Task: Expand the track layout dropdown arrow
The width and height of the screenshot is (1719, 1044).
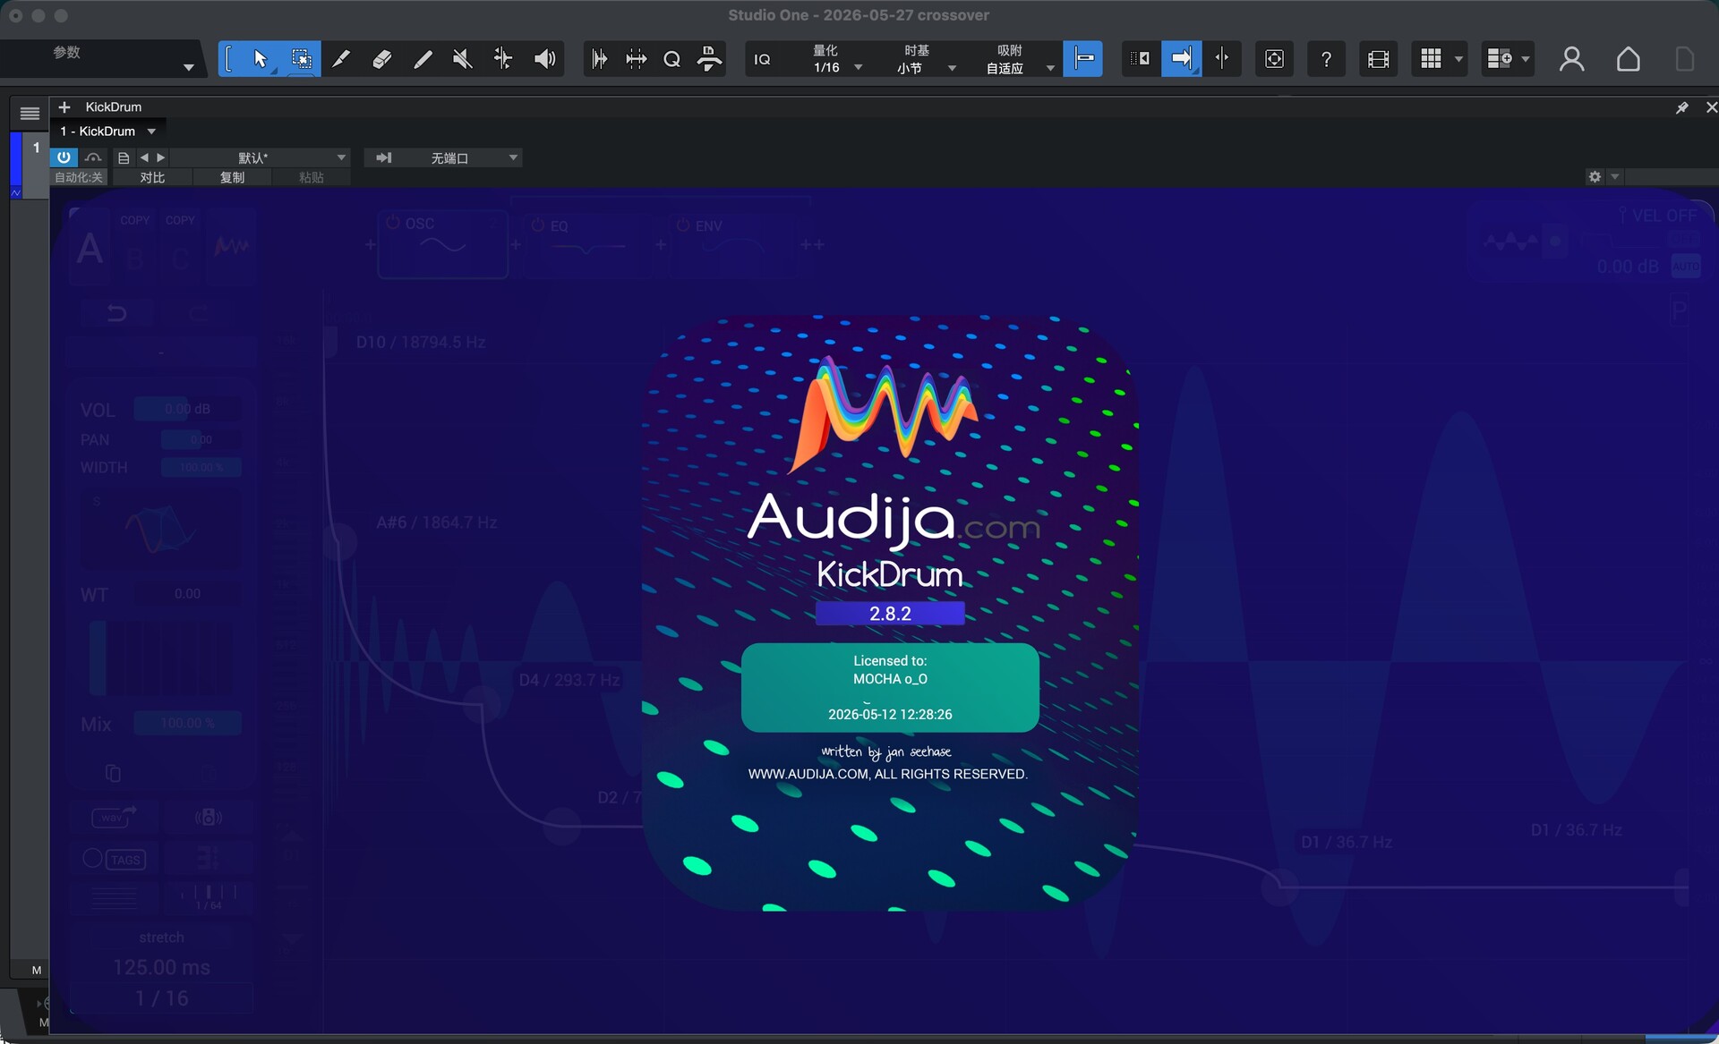Action: pyautogui.click(x=1526, y=59)
